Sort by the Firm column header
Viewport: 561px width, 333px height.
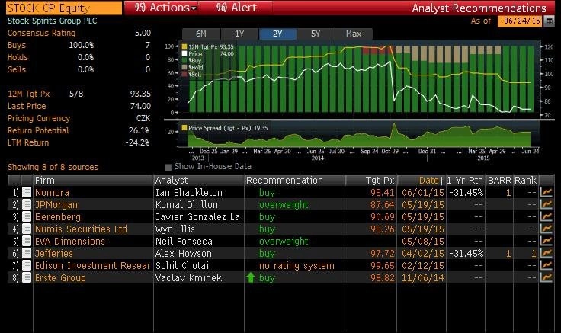coord(93,181)
